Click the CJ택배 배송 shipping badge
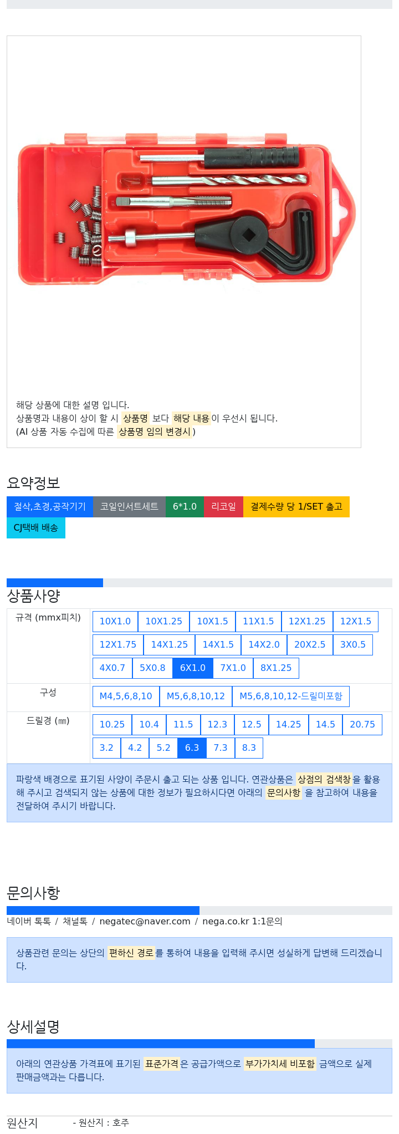Image resolution: width=399 pixels, height=1134 pixels. [x=36, y=528]
